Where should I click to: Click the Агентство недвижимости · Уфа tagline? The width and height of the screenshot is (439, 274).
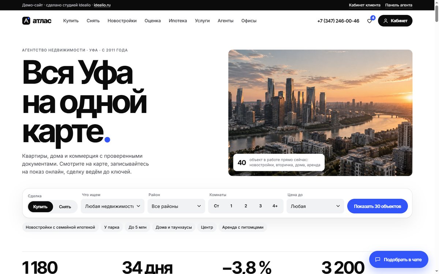pos(75,50)
